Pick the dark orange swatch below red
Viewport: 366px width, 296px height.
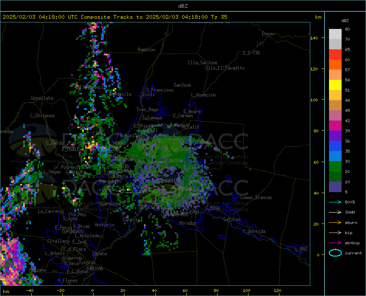click(x=335, y=65)
